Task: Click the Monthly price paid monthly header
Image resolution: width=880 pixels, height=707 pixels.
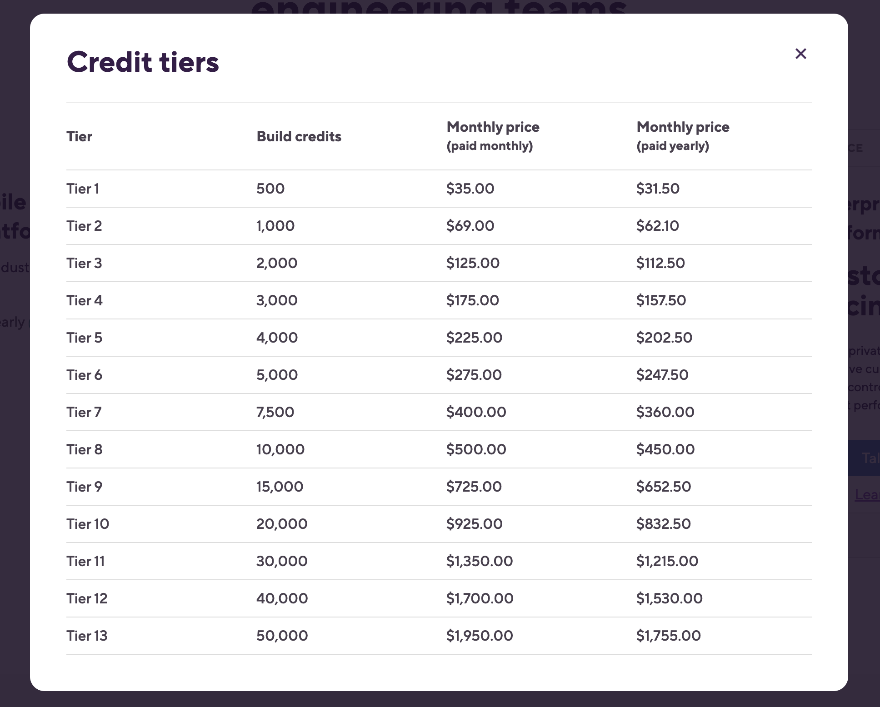Action: point(493,136)
